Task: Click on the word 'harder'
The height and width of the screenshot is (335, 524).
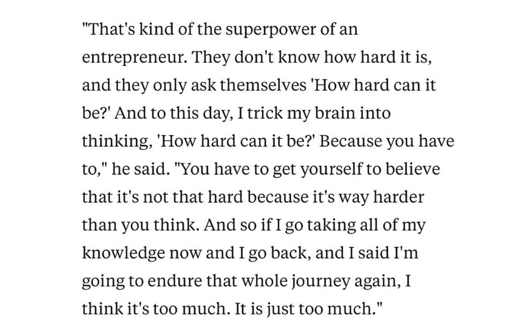Action: click(x=398, y=197)
